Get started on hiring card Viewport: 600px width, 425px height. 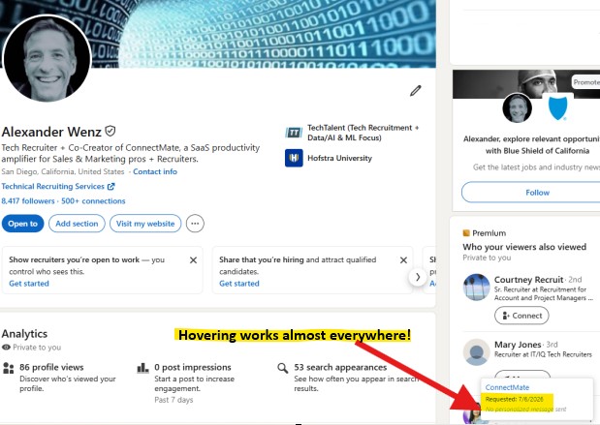[x=239, y=284]
